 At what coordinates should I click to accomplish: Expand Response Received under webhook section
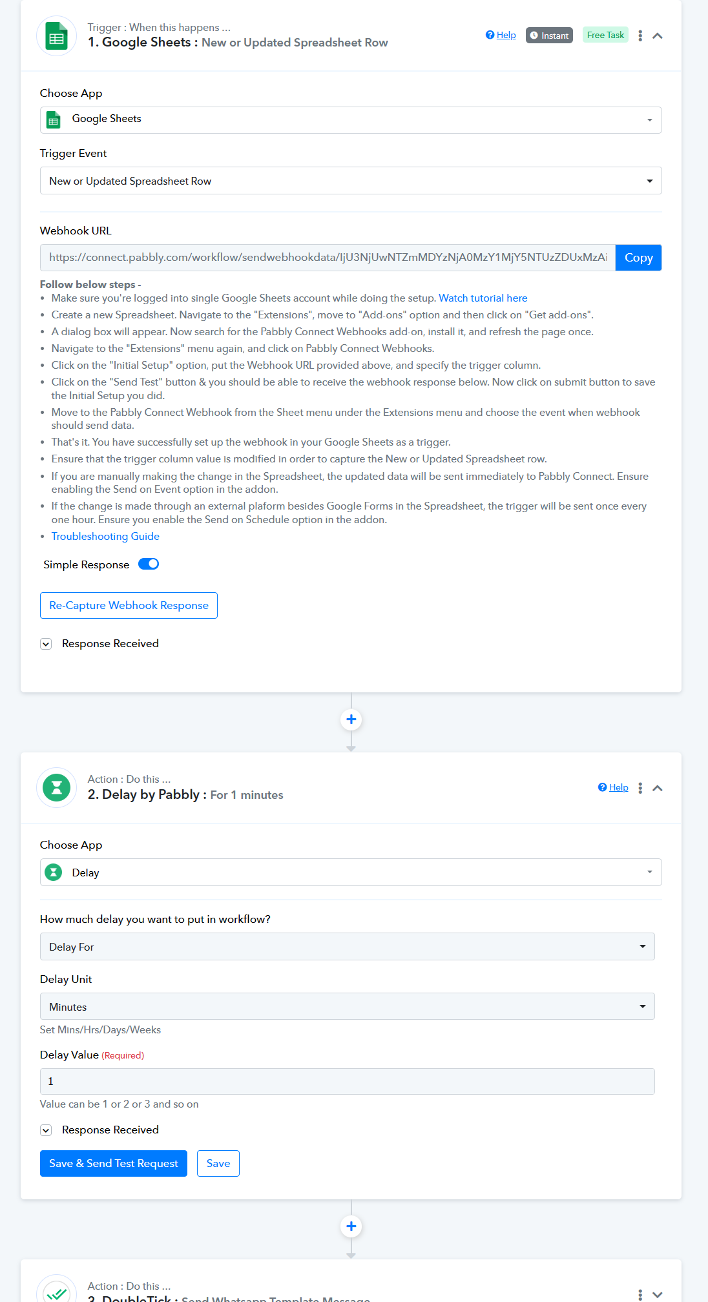(x=46, y=644)
